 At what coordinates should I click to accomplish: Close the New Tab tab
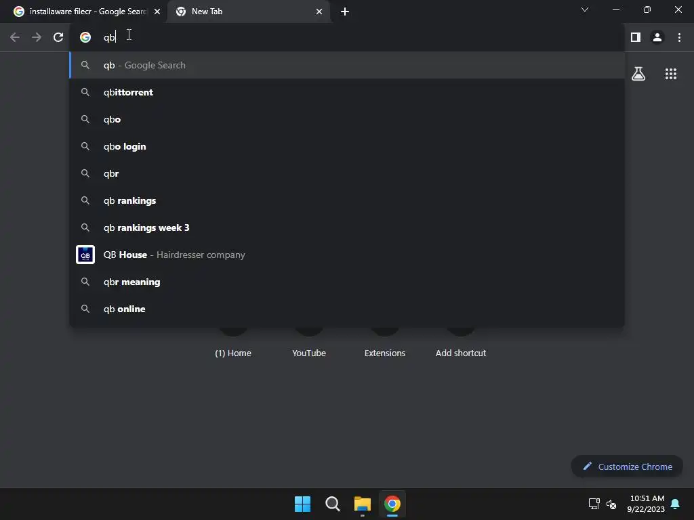click(319, 12)
